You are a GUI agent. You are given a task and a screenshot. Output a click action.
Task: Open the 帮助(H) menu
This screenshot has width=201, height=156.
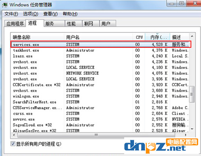[x=70, y=14]
